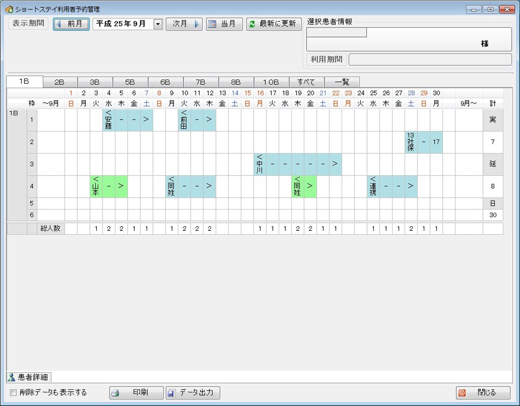This screenshot has width=520, height=406.
Task: Click the 17 cell in row 2
Action: click(436, 142)
